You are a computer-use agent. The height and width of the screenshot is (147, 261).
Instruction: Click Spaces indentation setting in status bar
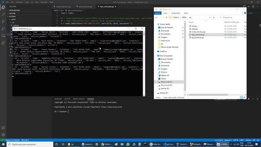[228, 140]
